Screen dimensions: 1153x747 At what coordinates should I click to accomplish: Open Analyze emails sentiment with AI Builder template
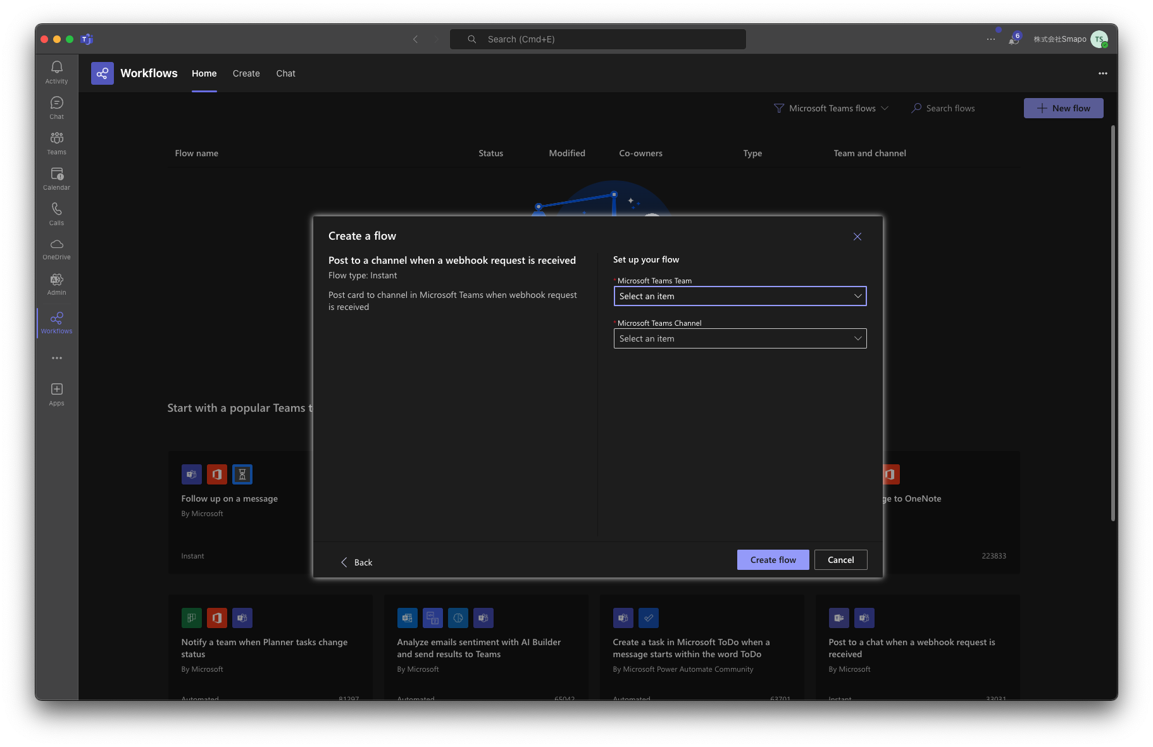point(486,647)
